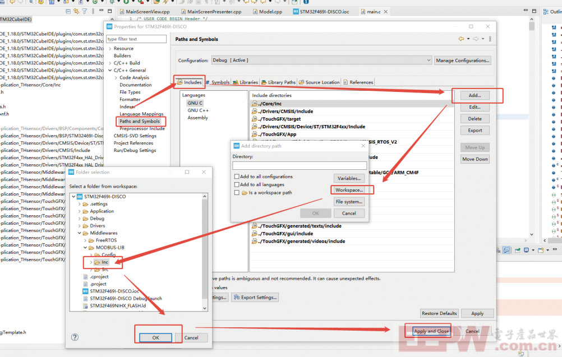The image size is (562, 357).
Task: Click the Variables... button
Action: coord(349,178)
